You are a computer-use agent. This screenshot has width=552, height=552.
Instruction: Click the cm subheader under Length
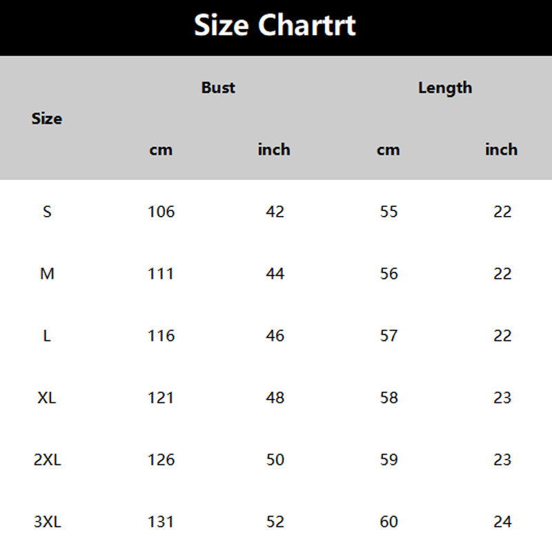(x=388, y=150)
